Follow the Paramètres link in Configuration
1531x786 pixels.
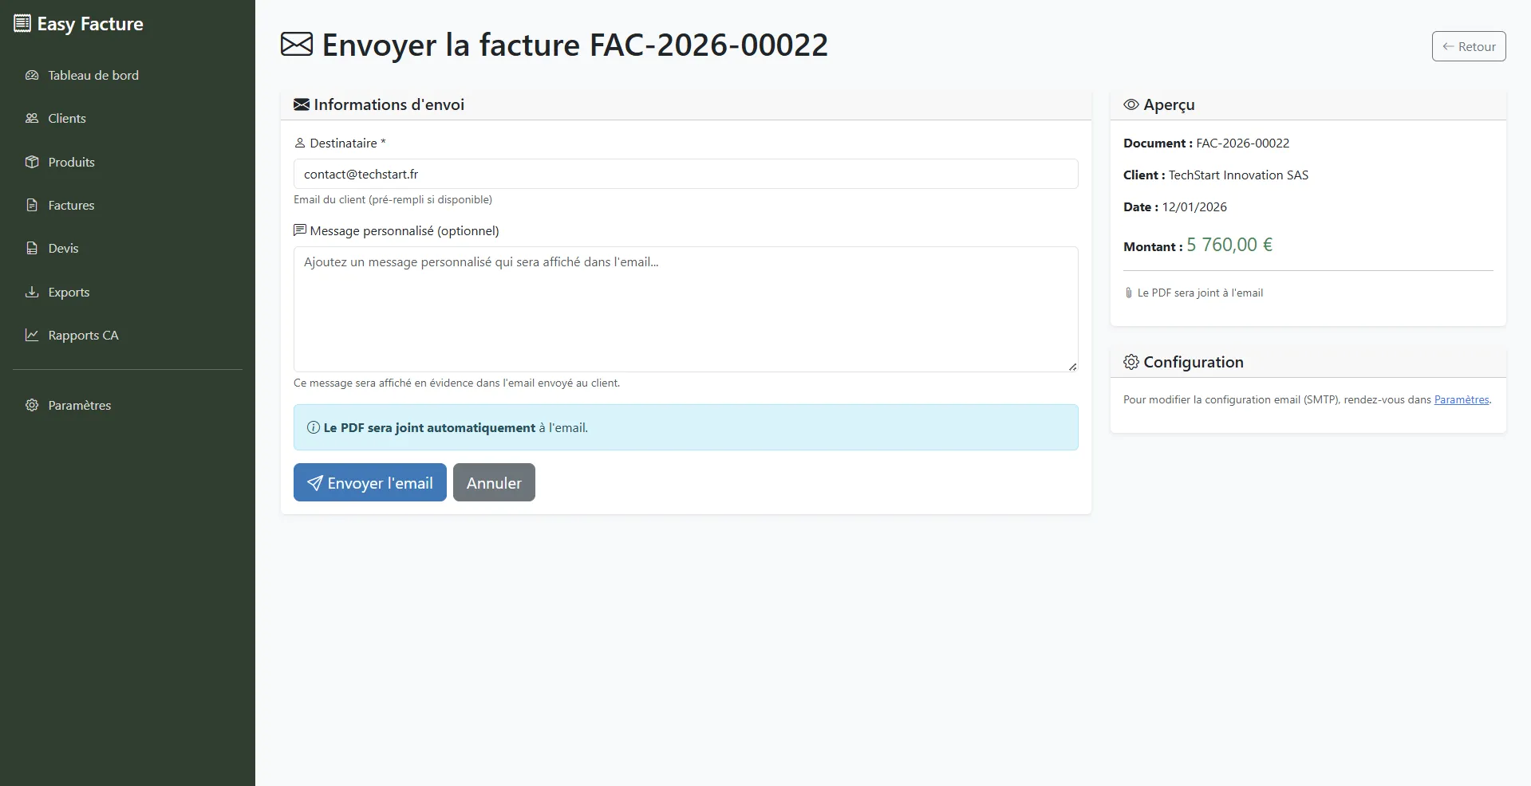(x=1461, y=400)
